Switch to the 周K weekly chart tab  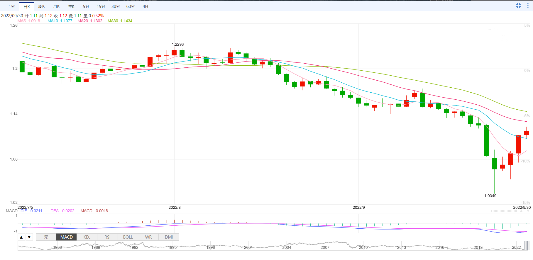click(x=41, y=6)
